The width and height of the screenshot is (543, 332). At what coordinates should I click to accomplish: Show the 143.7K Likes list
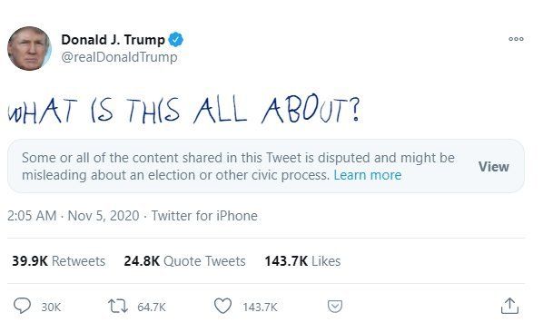pos(302,261)
